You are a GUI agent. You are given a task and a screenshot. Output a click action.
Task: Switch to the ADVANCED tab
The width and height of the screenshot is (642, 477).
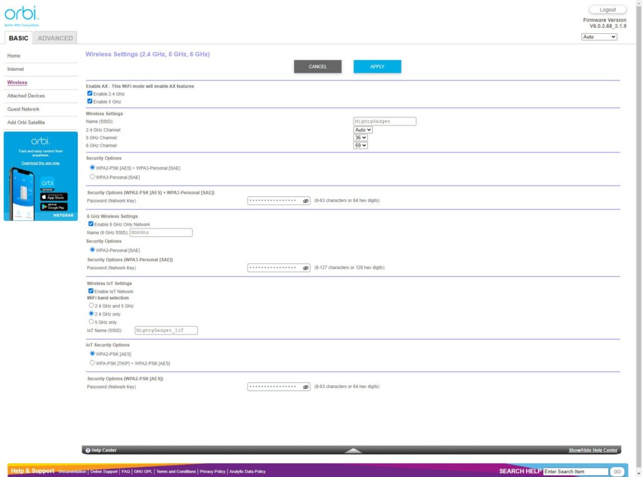[55, 38]
